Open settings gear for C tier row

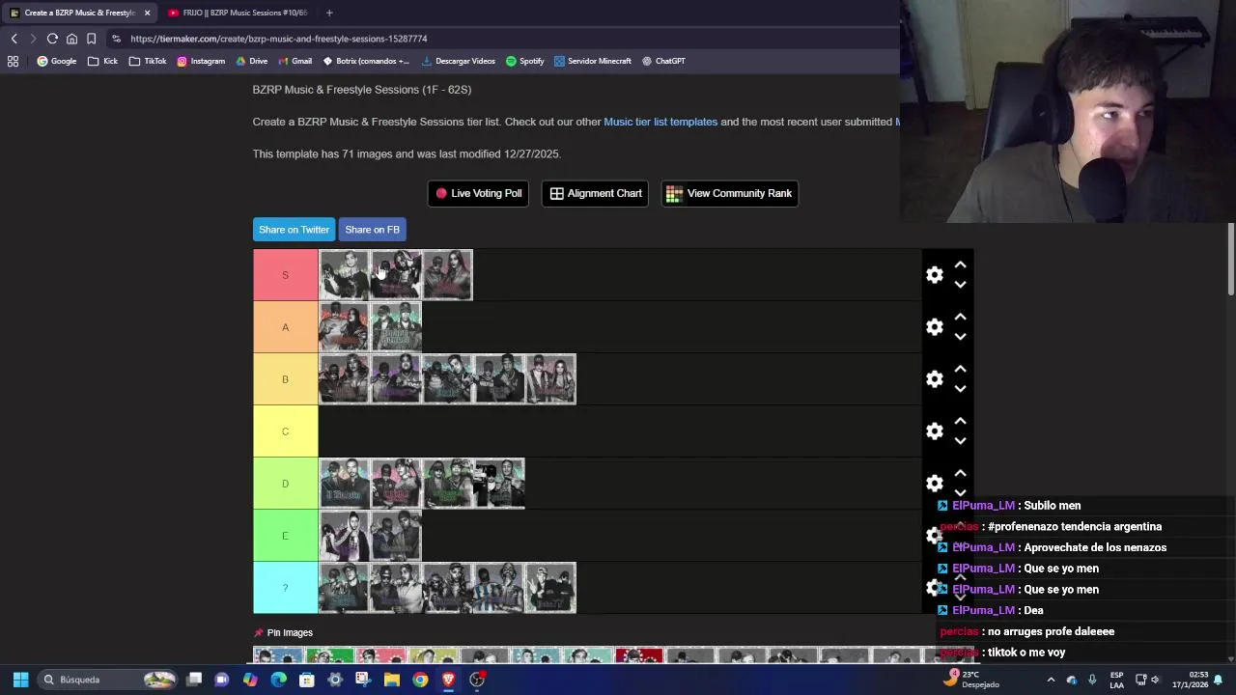[x=934, y=431]
